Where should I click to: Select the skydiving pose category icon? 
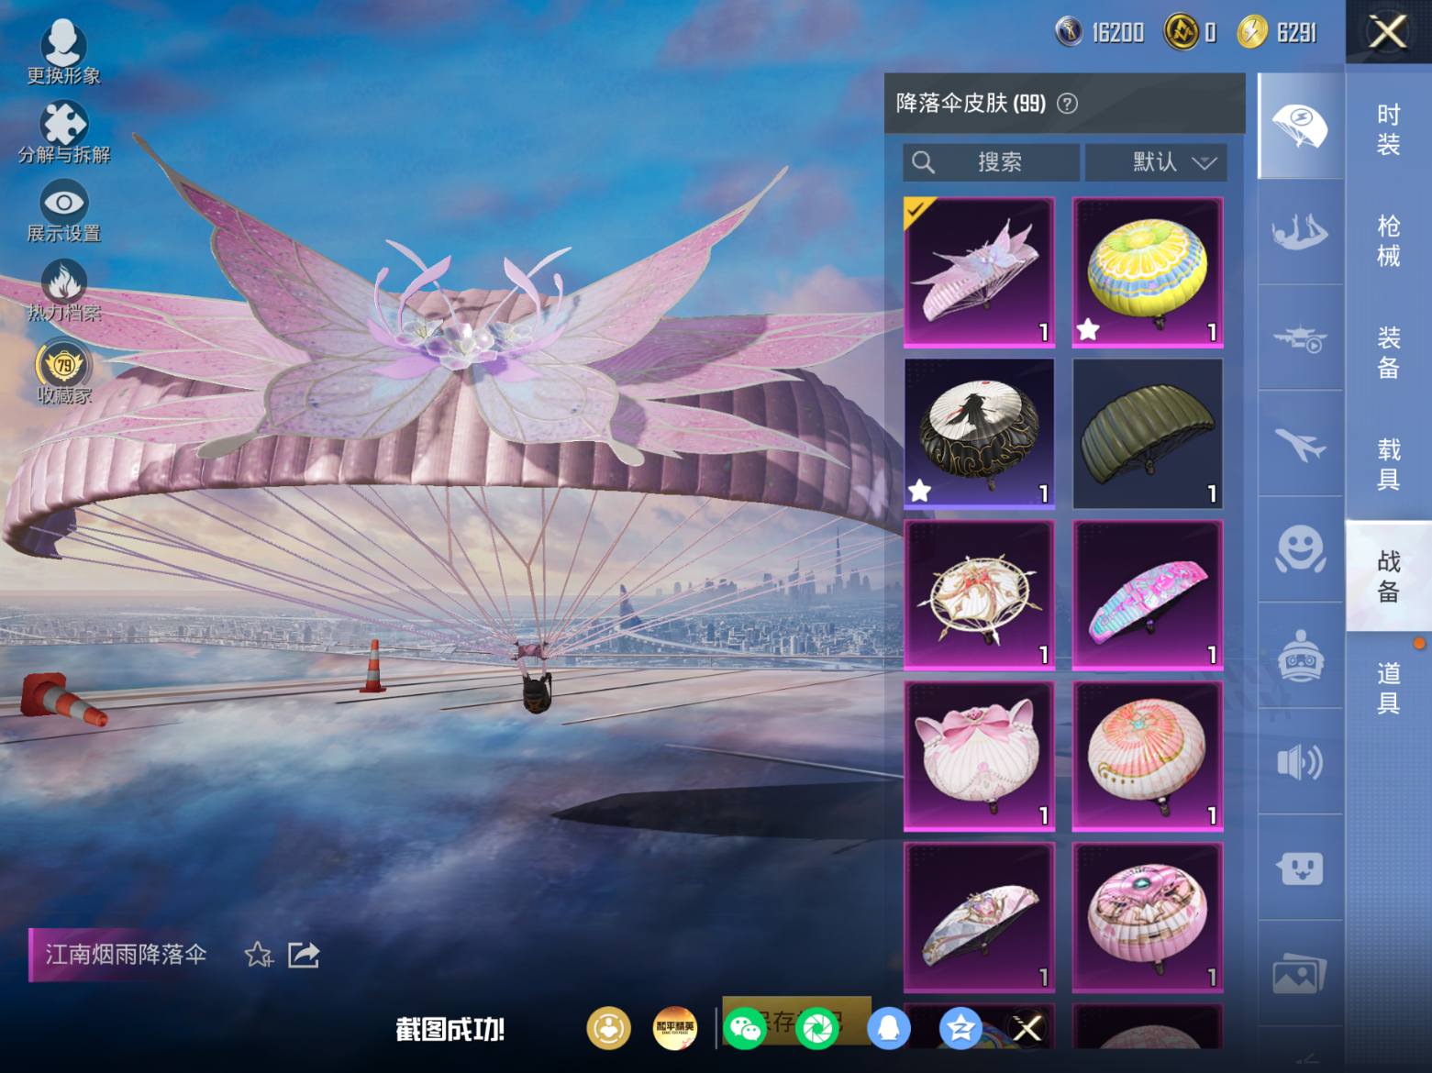1300,231
